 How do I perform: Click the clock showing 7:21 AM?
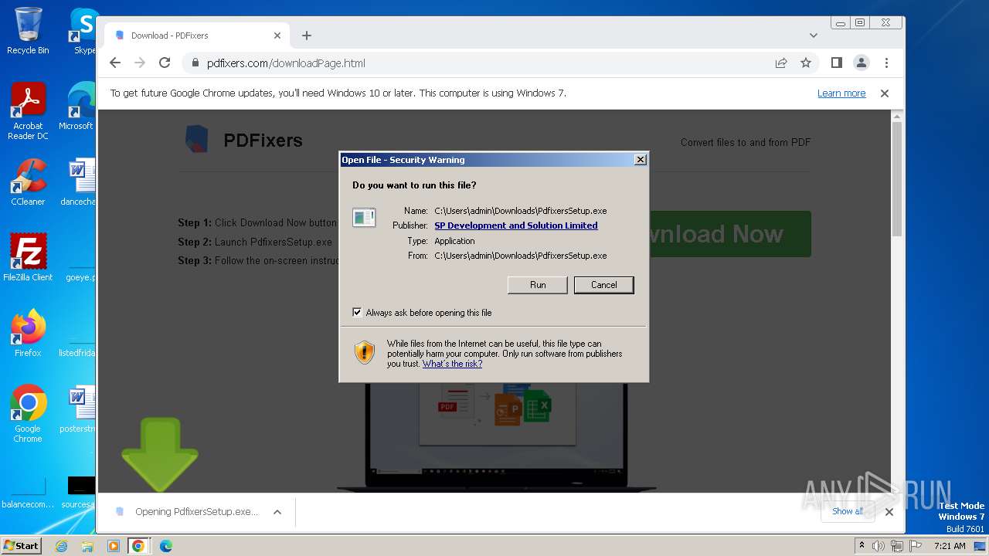click(950, 546)
